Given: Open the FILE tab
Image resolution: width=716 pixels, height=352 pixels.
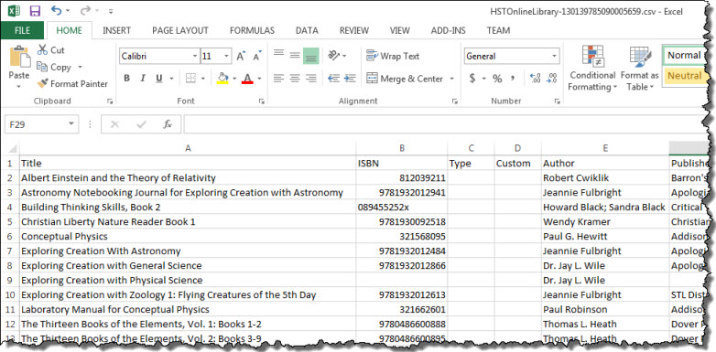Looking at the screenshot, I should (x=22, y=30).
